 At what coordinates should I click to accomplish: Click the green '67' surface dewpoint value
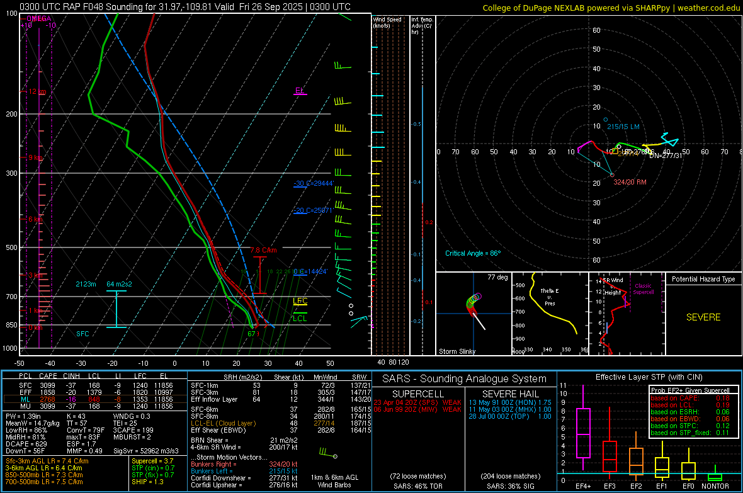click(252, 334)
